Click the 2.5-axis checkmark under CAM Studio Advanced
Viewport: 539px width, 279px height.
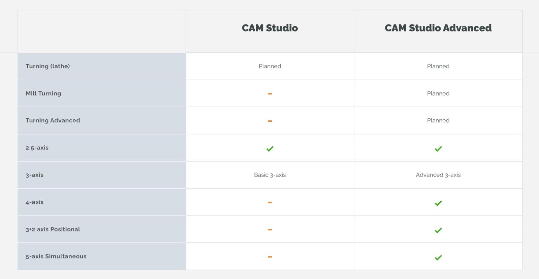pos(438,149)
